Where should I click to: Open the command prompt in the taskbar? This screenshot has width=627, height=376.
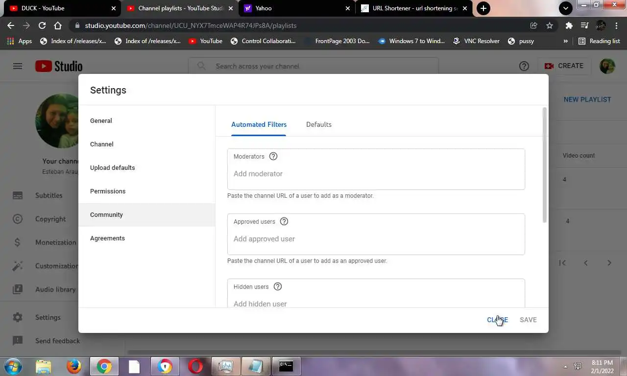[x=286, y=366]
